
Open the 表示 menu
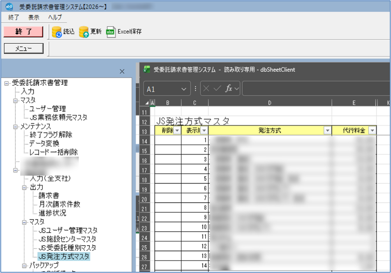pyautogui.click(x=33, y=18)
